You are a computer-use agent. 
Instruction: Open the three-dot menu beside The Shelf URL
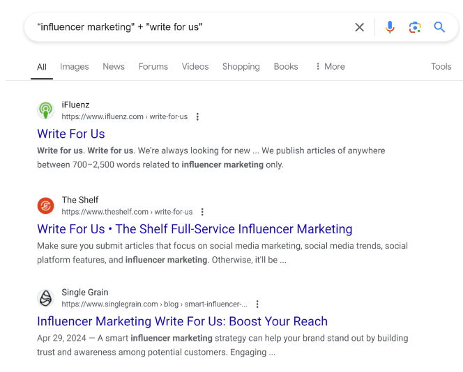point(203,212)
